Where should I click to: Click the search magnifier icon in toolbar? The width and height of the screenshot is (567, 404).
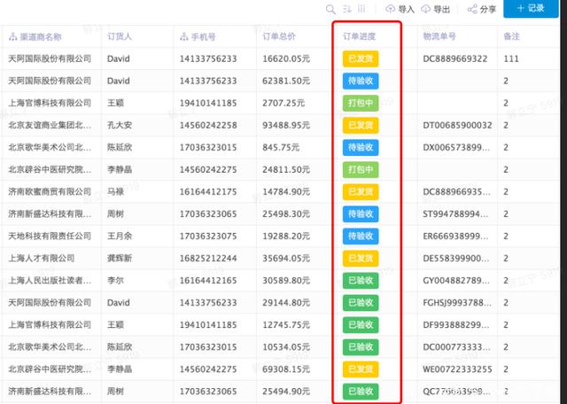pos(330,9)
